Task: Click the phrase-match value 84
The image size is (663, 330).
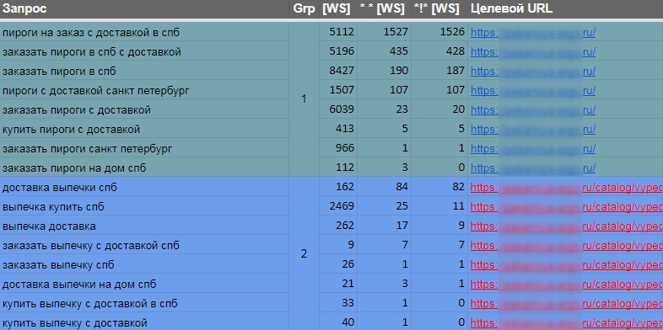Action: (x=402, y=188)
